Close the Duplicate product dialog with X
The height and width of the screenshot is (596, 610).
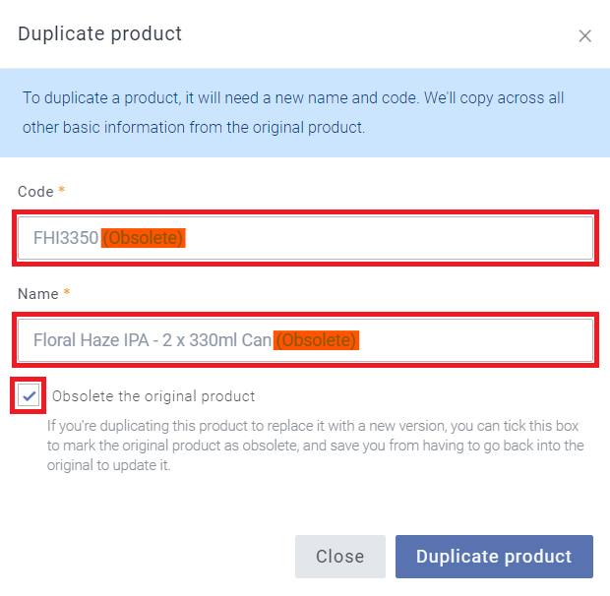click(584, 36)
